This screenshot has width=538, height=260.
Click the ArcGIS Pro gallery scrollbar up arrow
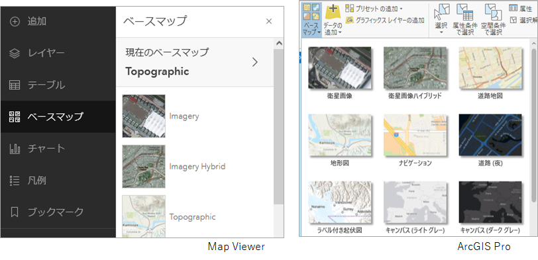coord(533,43)
